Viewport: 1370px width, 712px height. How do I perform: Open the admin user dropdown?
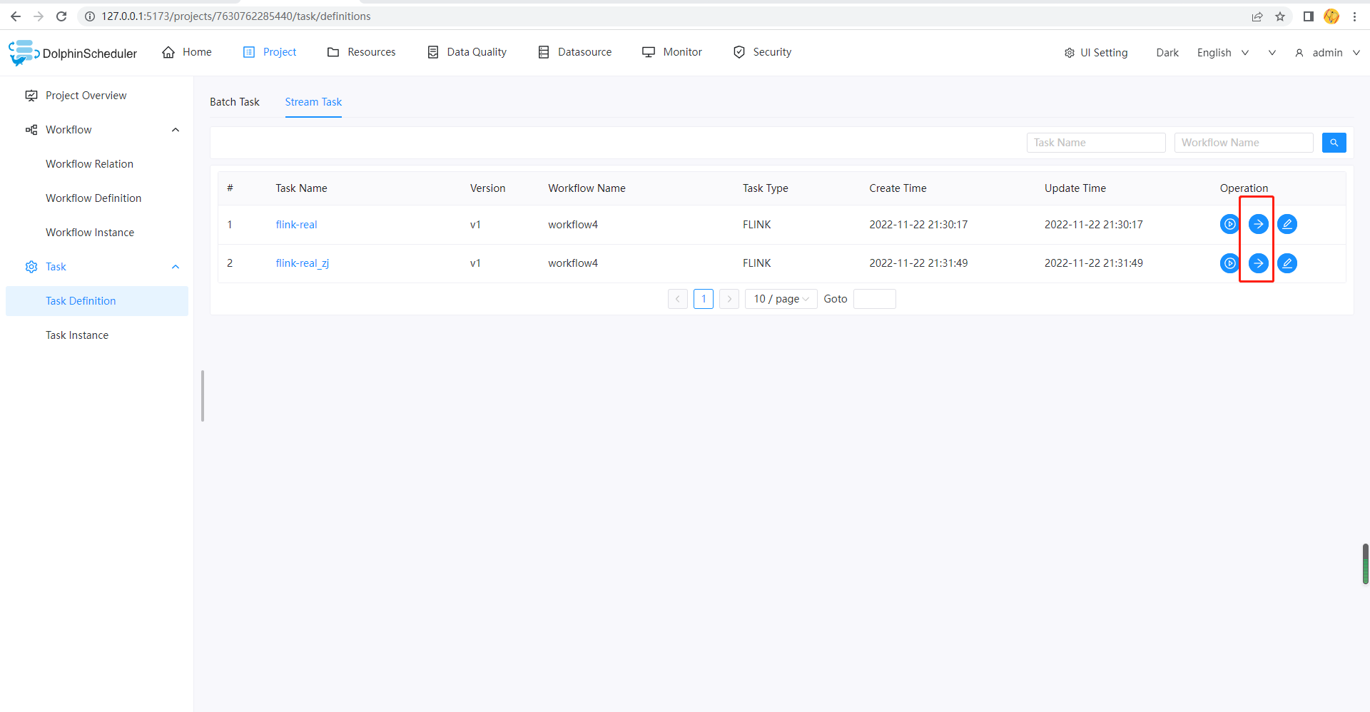1327,53
